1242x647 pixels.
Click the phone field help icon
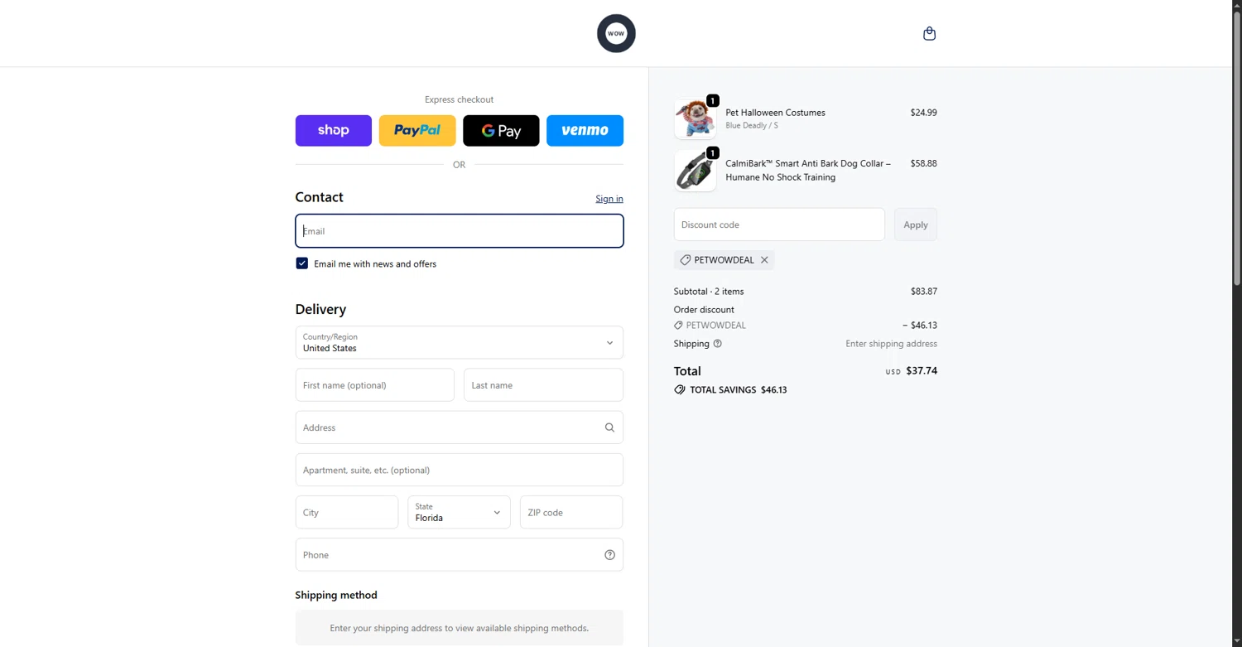click(x=609, y=555)
